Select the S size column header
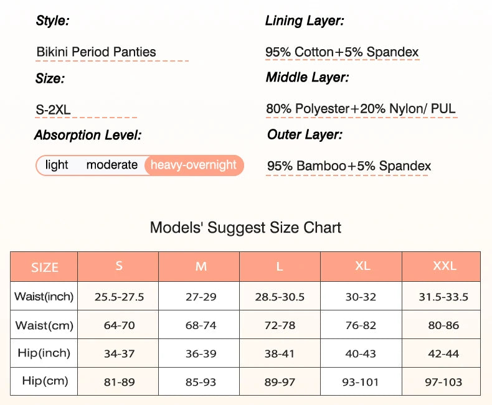The image size is (492, 405). [119, 266]
